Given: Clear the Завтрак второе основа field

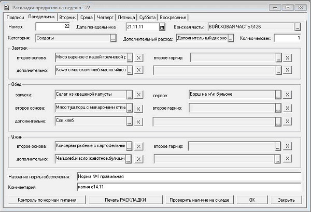Looking at the screenshot, I should point(139,57).
